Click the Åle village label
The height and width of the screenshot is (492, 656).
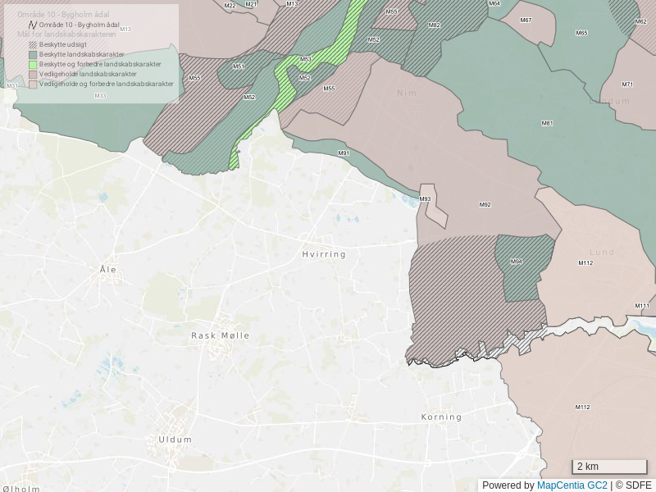pos(107,269)
